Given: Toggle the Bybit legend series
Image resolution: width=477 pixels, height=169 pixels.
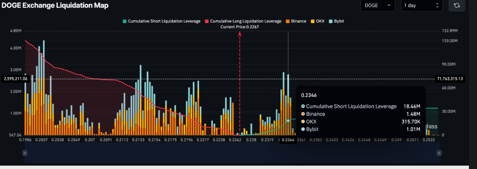Looking at the screenshot, I should click(x=336, y=21).
